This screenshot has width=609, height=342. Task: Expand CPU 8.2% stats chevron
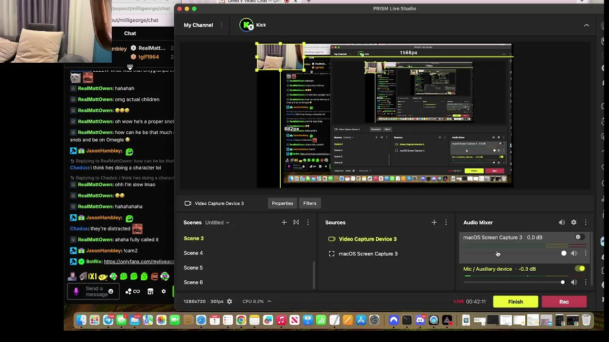click(269, 302)
